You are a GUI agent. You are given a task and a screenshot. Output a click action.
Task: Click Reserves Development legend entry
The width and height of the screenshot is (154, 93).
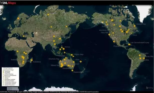coord(10,75)
